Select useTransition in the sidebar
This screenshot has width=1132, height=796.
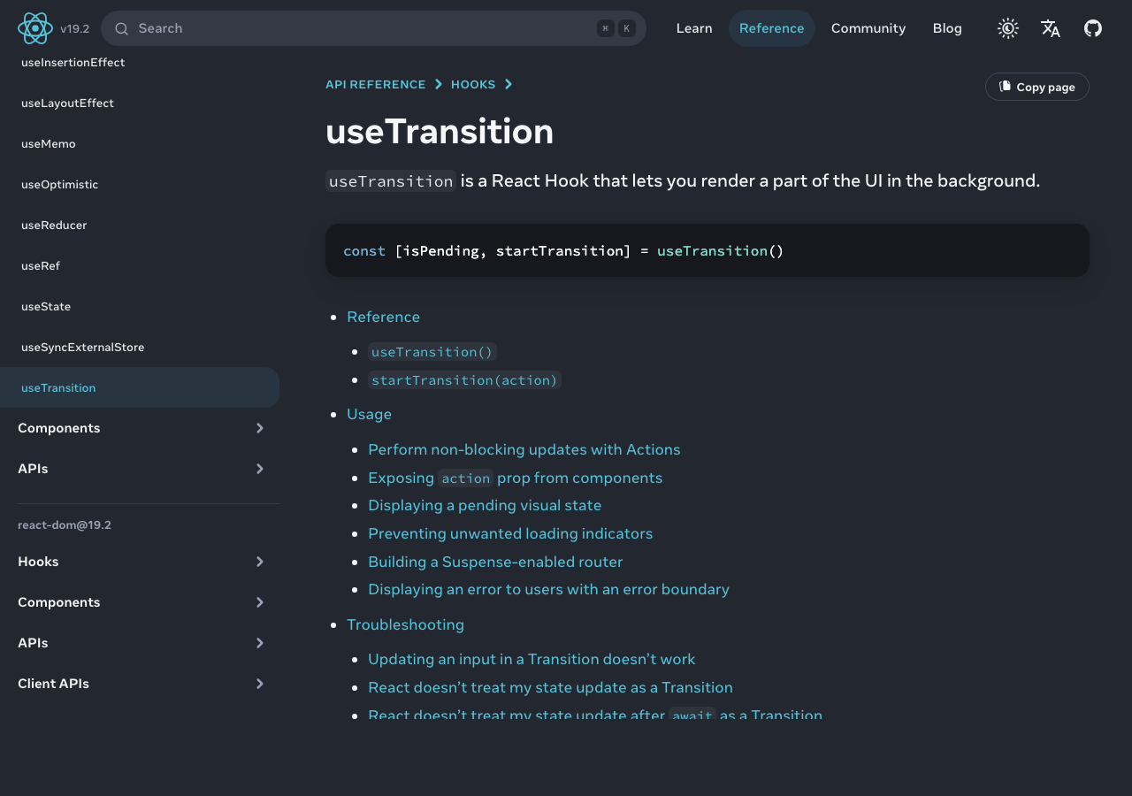(58, 387)
